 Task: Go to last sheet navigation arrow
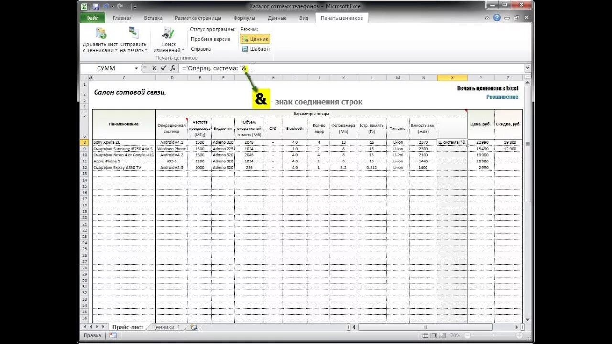point(103,327)
